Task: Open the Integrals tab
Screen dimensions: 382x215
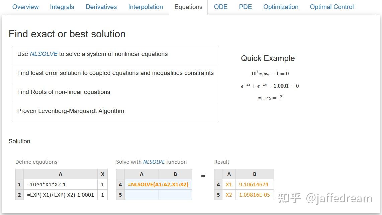Action: point(62,7)
